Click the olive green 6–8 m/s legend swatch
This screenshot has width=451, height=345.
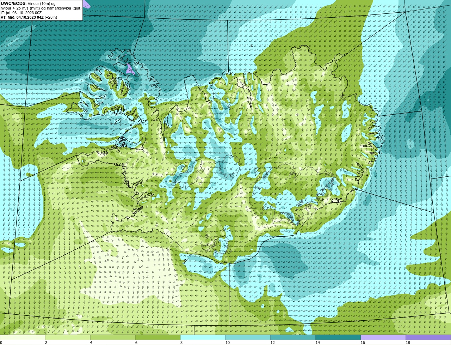coord(158,338)
